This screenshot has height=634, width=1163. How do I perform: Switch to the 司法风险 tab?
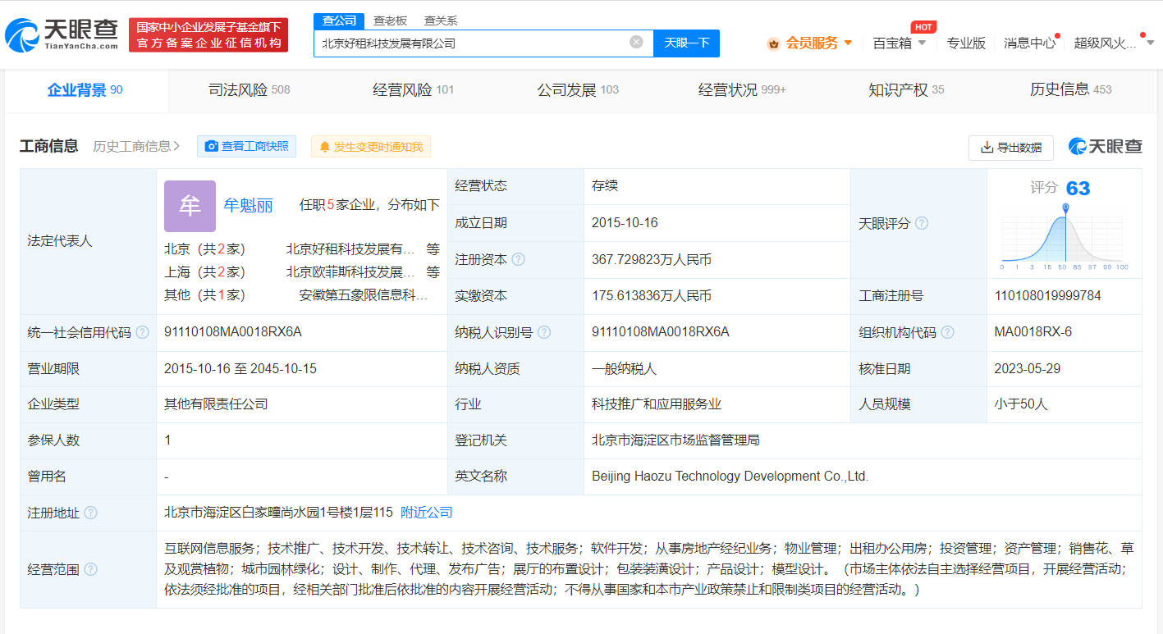[249, 89]
